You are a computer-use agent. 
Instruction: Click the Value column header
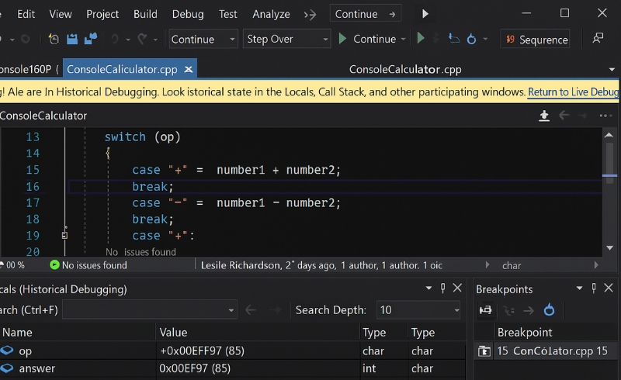173,333
